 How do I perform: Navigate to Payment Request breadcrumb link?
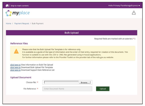click(x=22, y=24)
